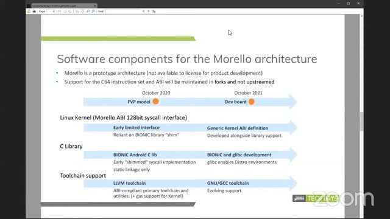Click 'static linkage only' text

pyautogui.click(x=132, y=170)
